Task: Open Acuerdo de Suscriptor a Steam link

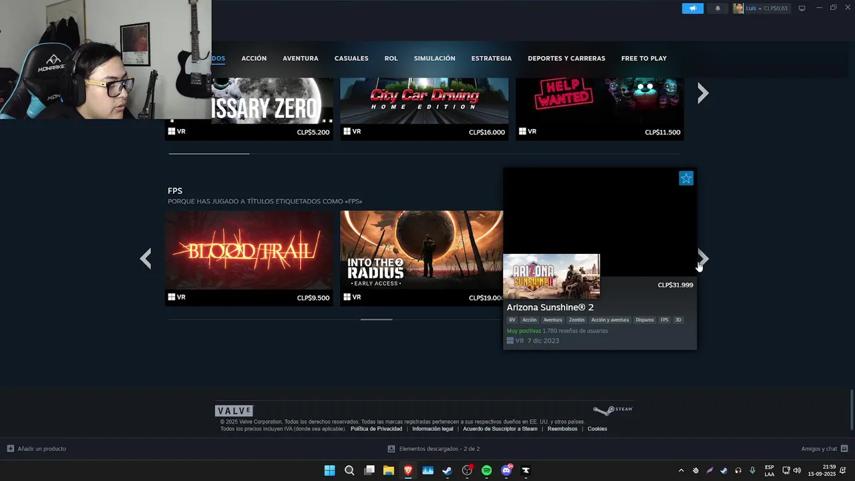Action: [x=500, y=429]
